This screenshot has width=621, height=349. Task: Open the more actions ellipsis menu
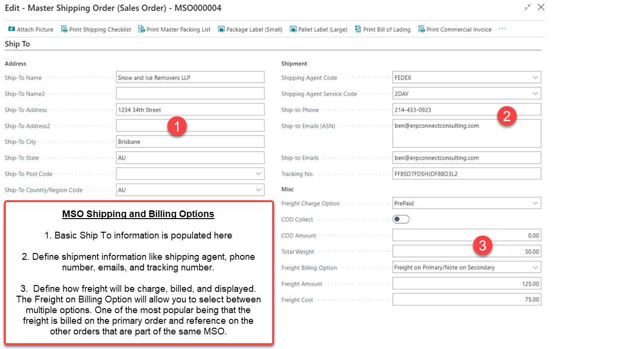tap(503, 29)
